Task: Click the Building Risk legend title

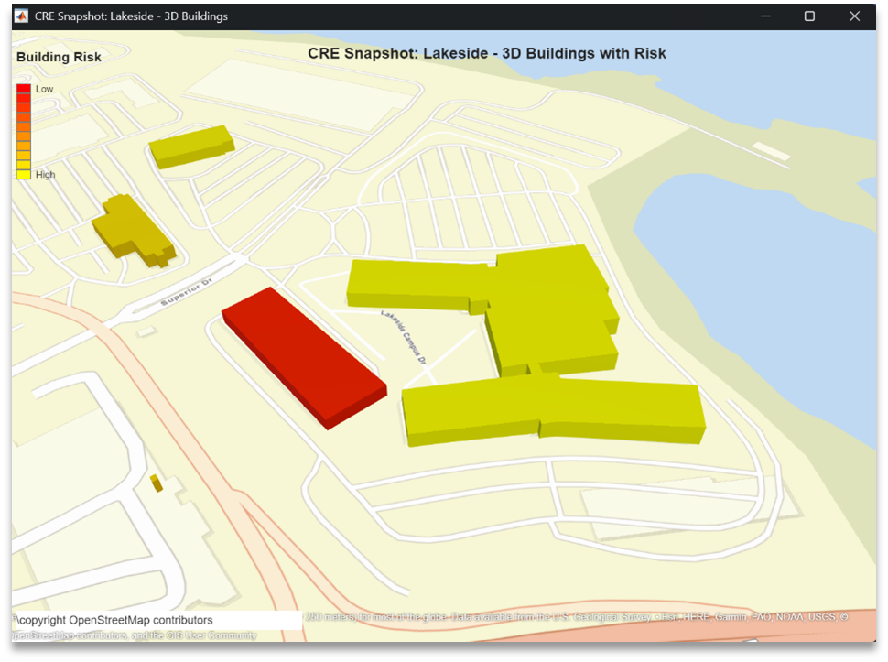Action: (x=59, y=57)
